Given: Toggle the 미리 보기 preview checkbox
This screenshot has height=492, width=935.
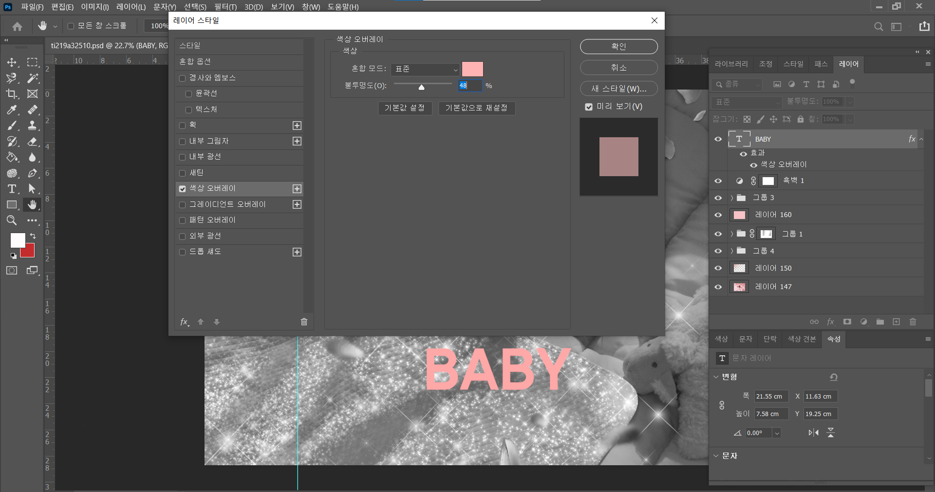Looking at the screenshot, I should click(589, 107).
